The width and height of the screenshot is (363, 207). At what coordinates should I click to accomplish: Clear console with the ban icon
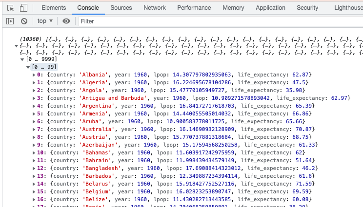24,21
